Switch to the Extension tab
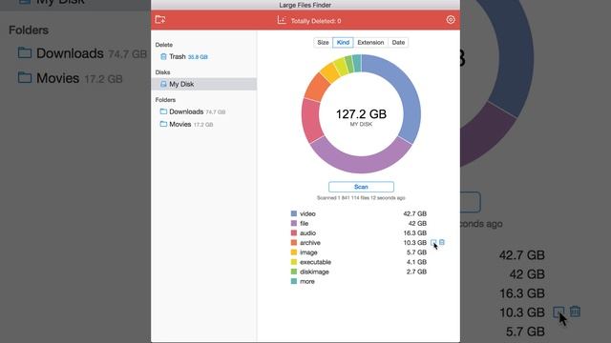The height and width of the screenshot is (343, 611). click(370, 42)
